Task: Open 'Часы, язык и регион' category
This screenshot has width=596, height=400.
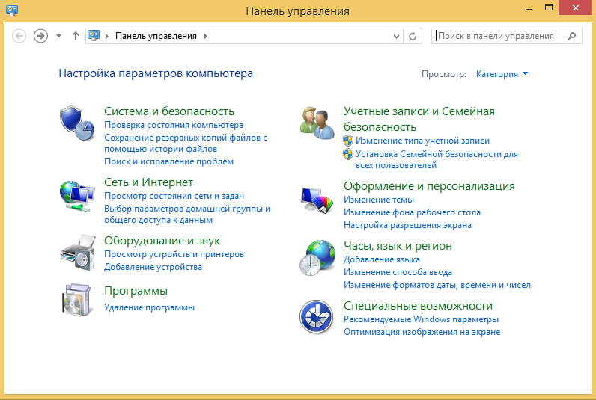Action: (398, 246)
